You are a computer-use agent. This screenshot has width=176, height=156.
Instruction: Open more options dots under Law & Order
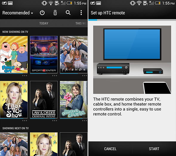pyautogui.click(x=55, y=121)
